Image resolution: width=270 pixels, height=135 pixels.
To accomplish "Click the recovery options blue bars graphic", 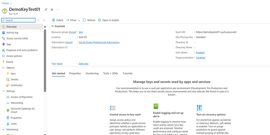I will [199, 108].
